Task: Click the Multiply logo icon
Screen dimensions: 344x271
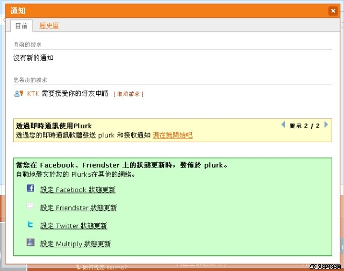Action: pos(31,242)
